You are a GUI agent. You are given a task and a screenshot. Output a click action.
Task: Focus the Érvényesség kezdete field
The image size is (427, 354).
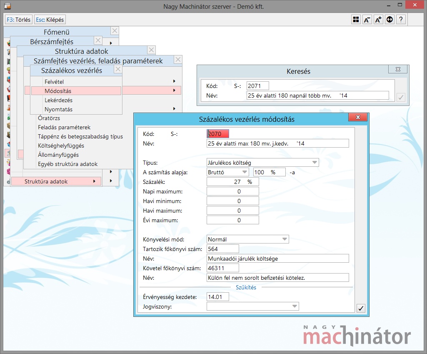tap(217, 297)
